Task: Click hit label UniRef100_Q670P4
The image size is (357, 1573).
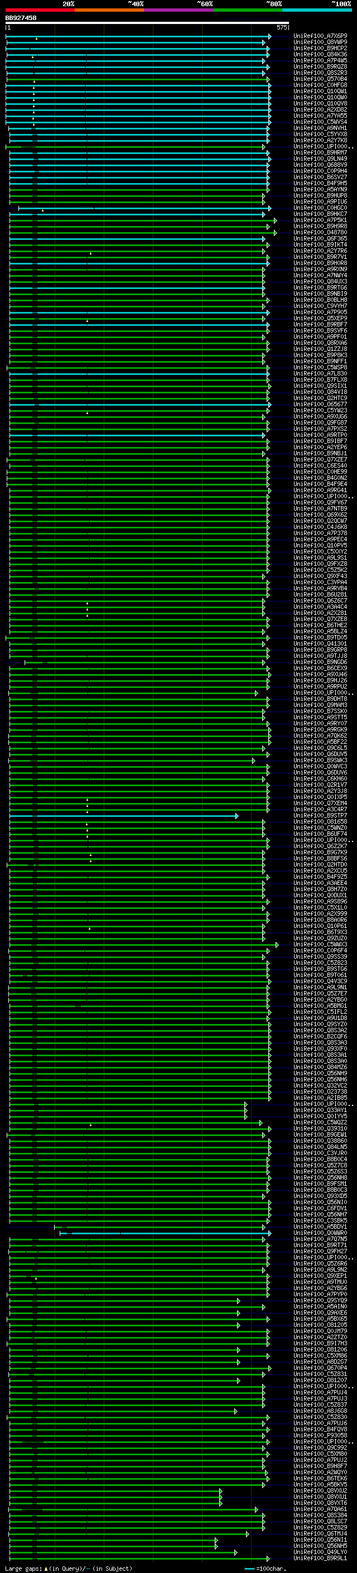Action: [x=320, y=1368]
